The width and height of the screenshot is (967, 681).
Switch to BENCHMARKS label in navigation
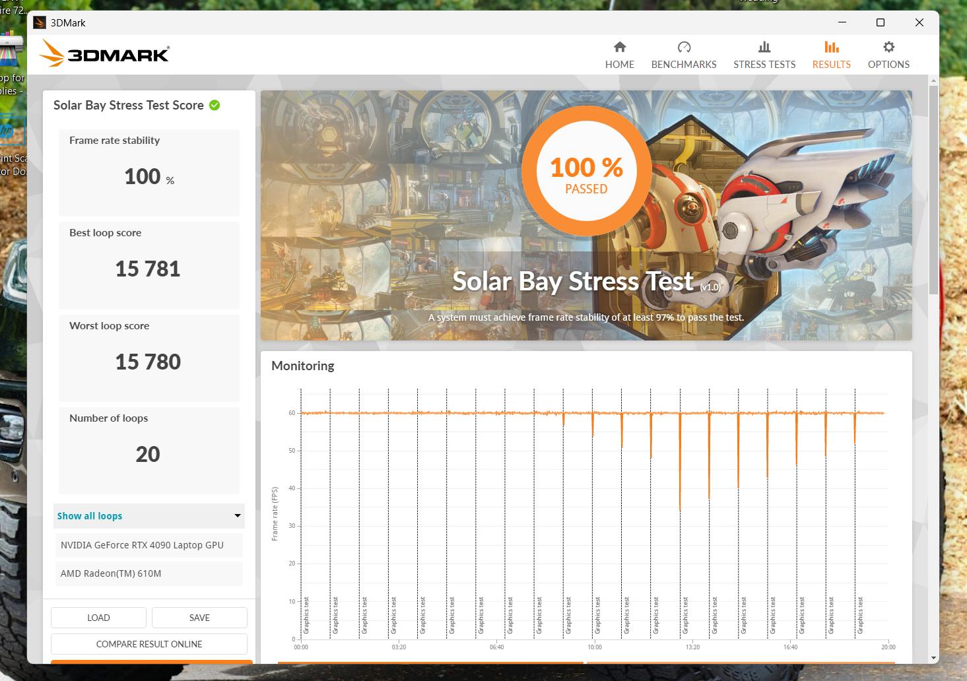coord(684,65)
